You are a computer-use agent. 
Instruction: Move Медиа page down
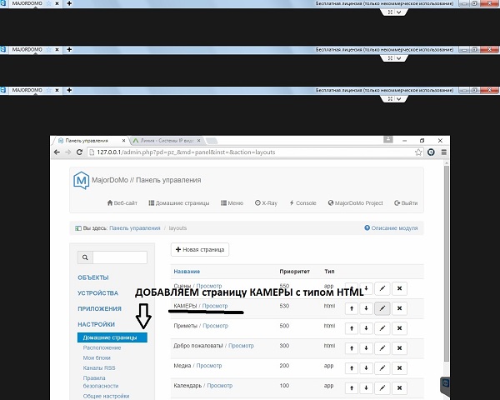(366, 368)
